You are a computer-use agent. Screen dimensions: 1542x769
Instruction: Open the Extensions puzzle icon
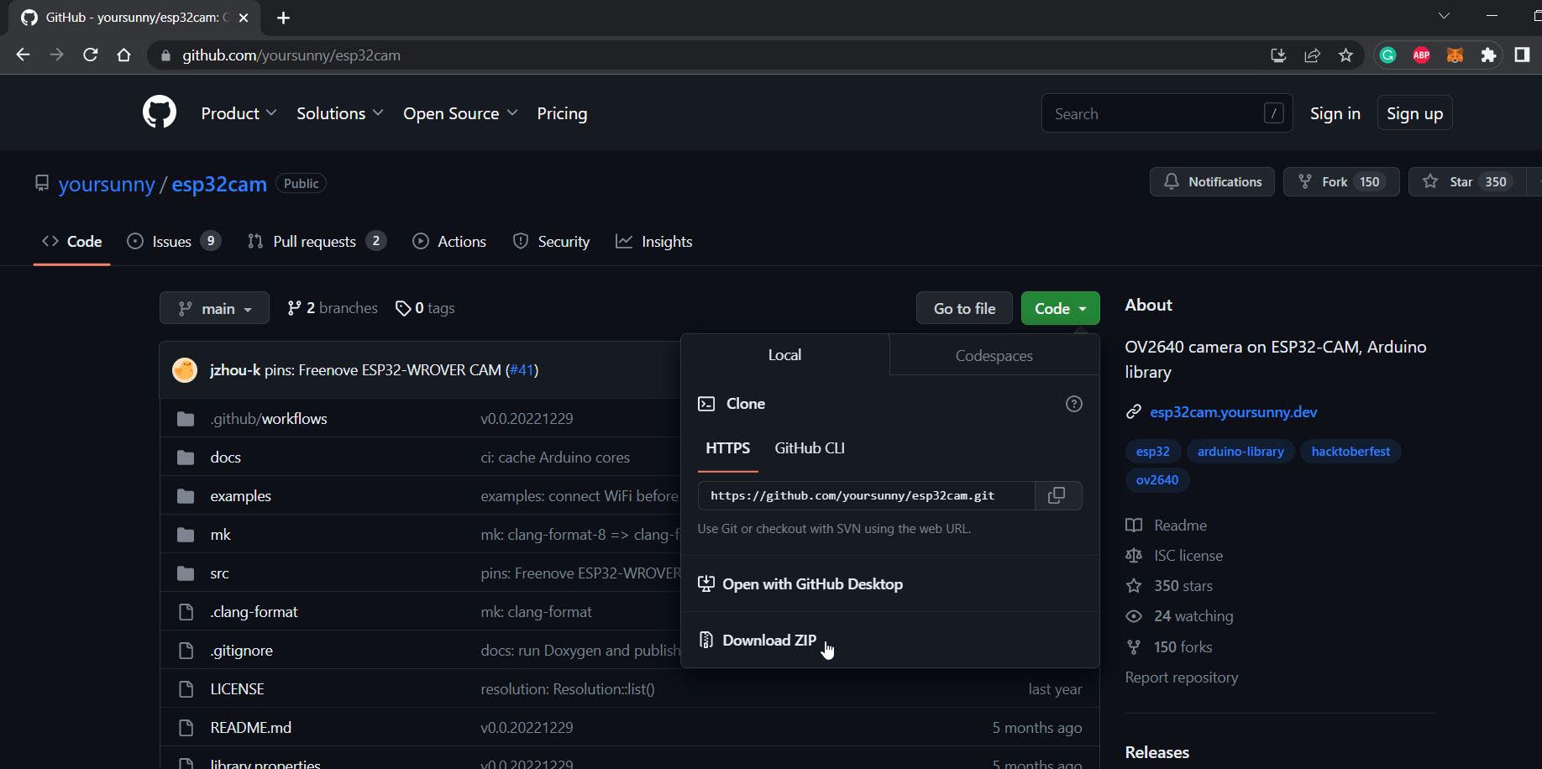pos(1488,55)
